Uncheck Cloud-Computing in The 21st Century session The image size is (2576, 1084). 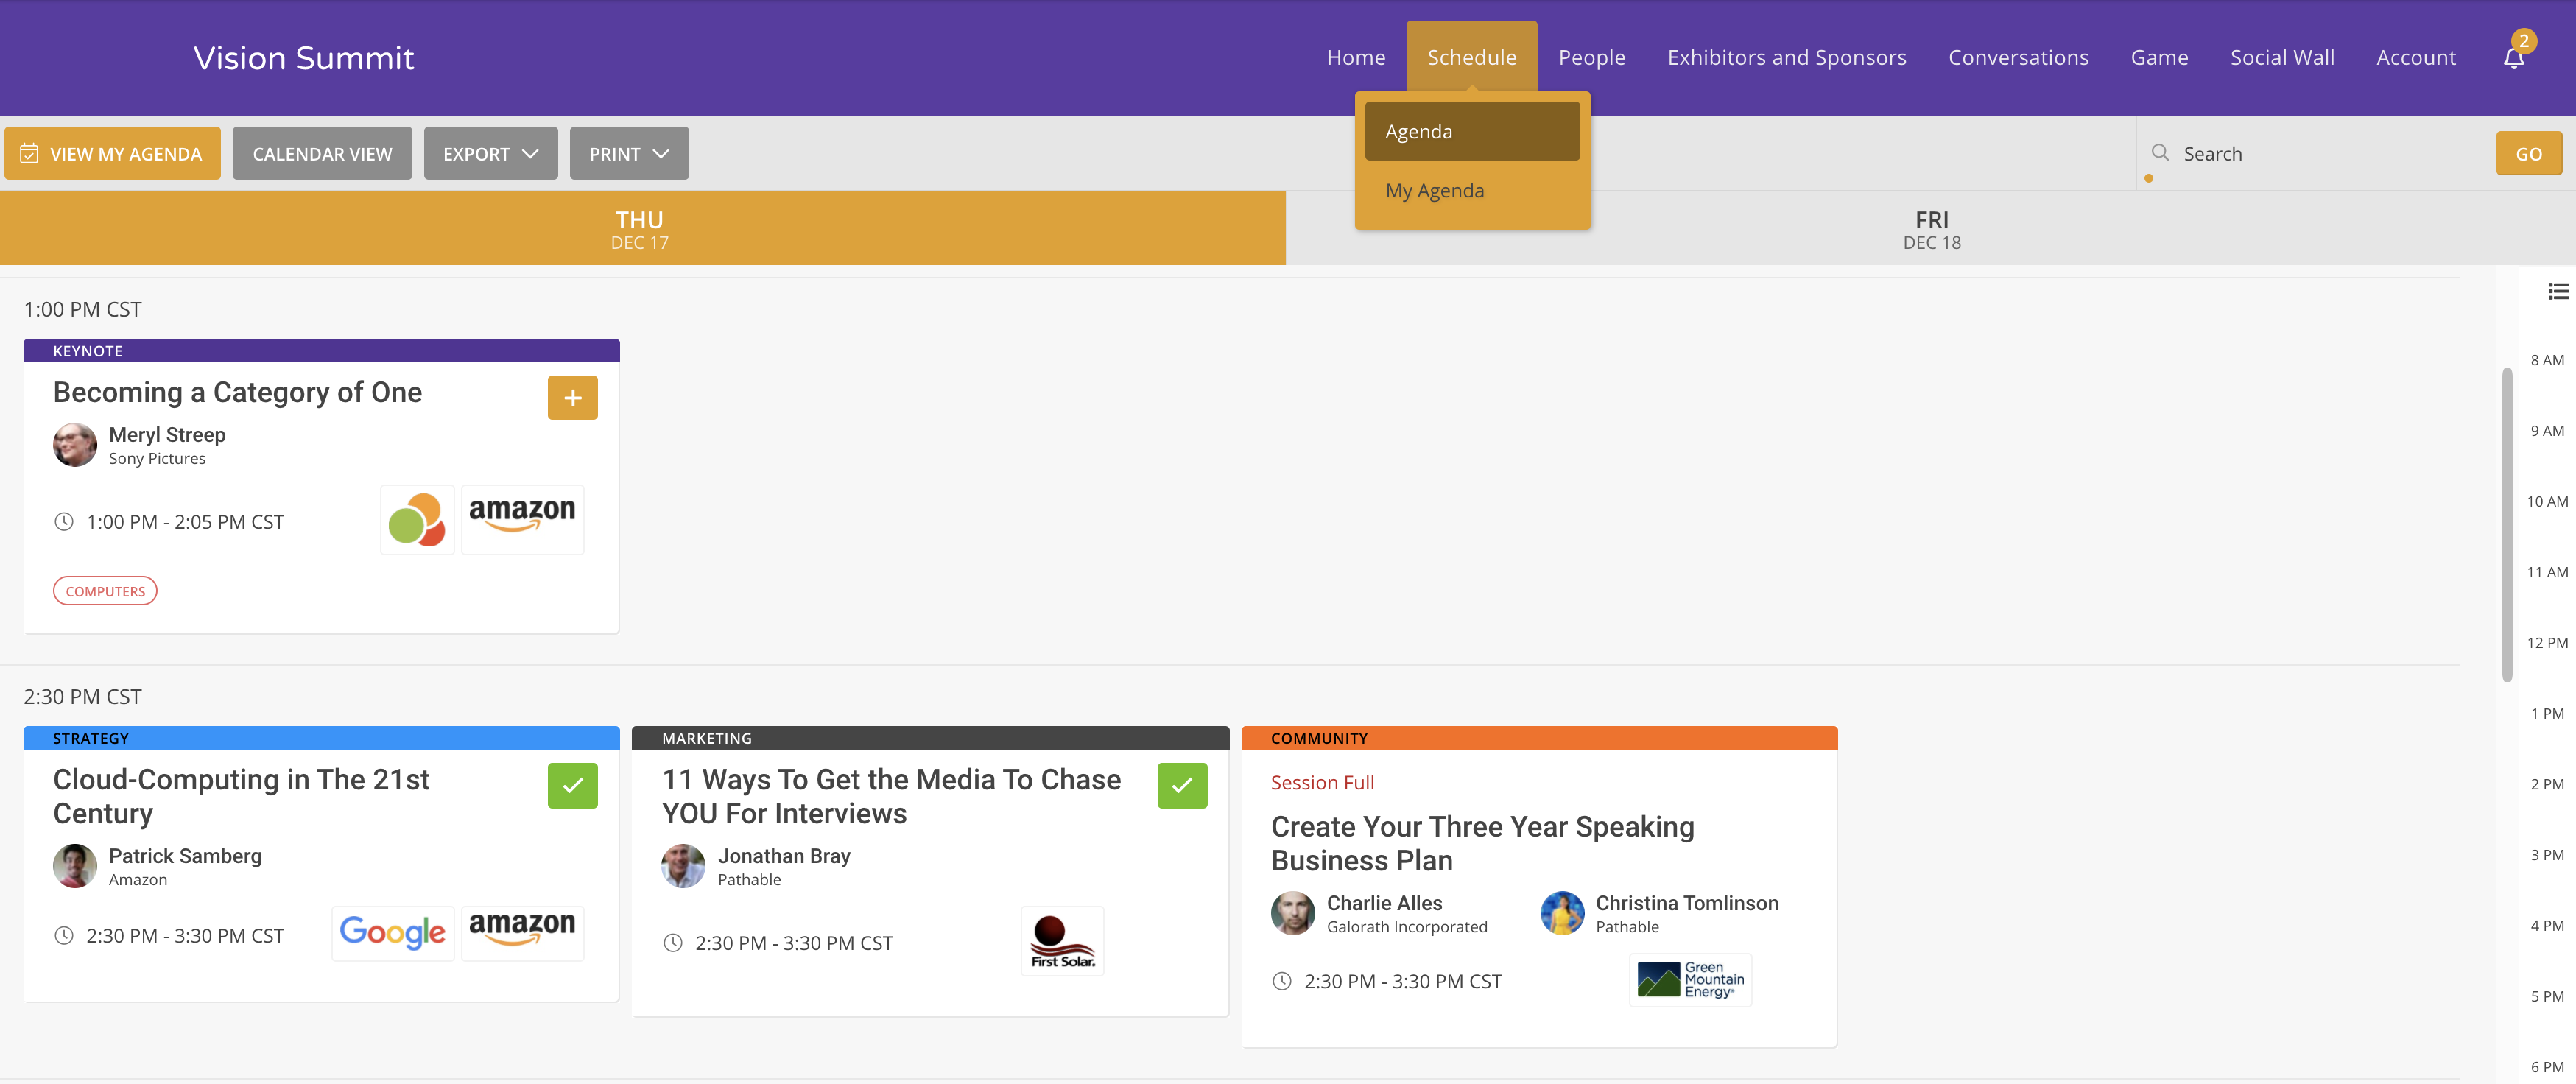572,786
